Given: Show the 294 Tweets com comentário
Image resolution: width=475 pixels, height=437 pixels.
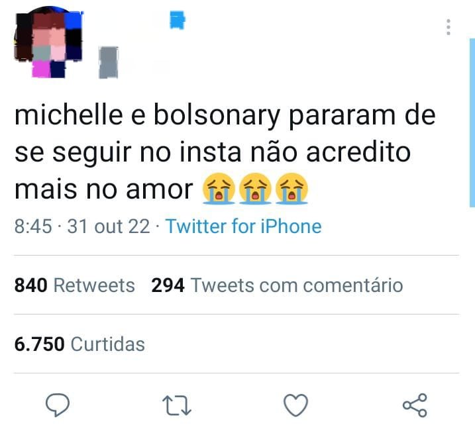Looking at the screenshot, I should pos(277,285).
